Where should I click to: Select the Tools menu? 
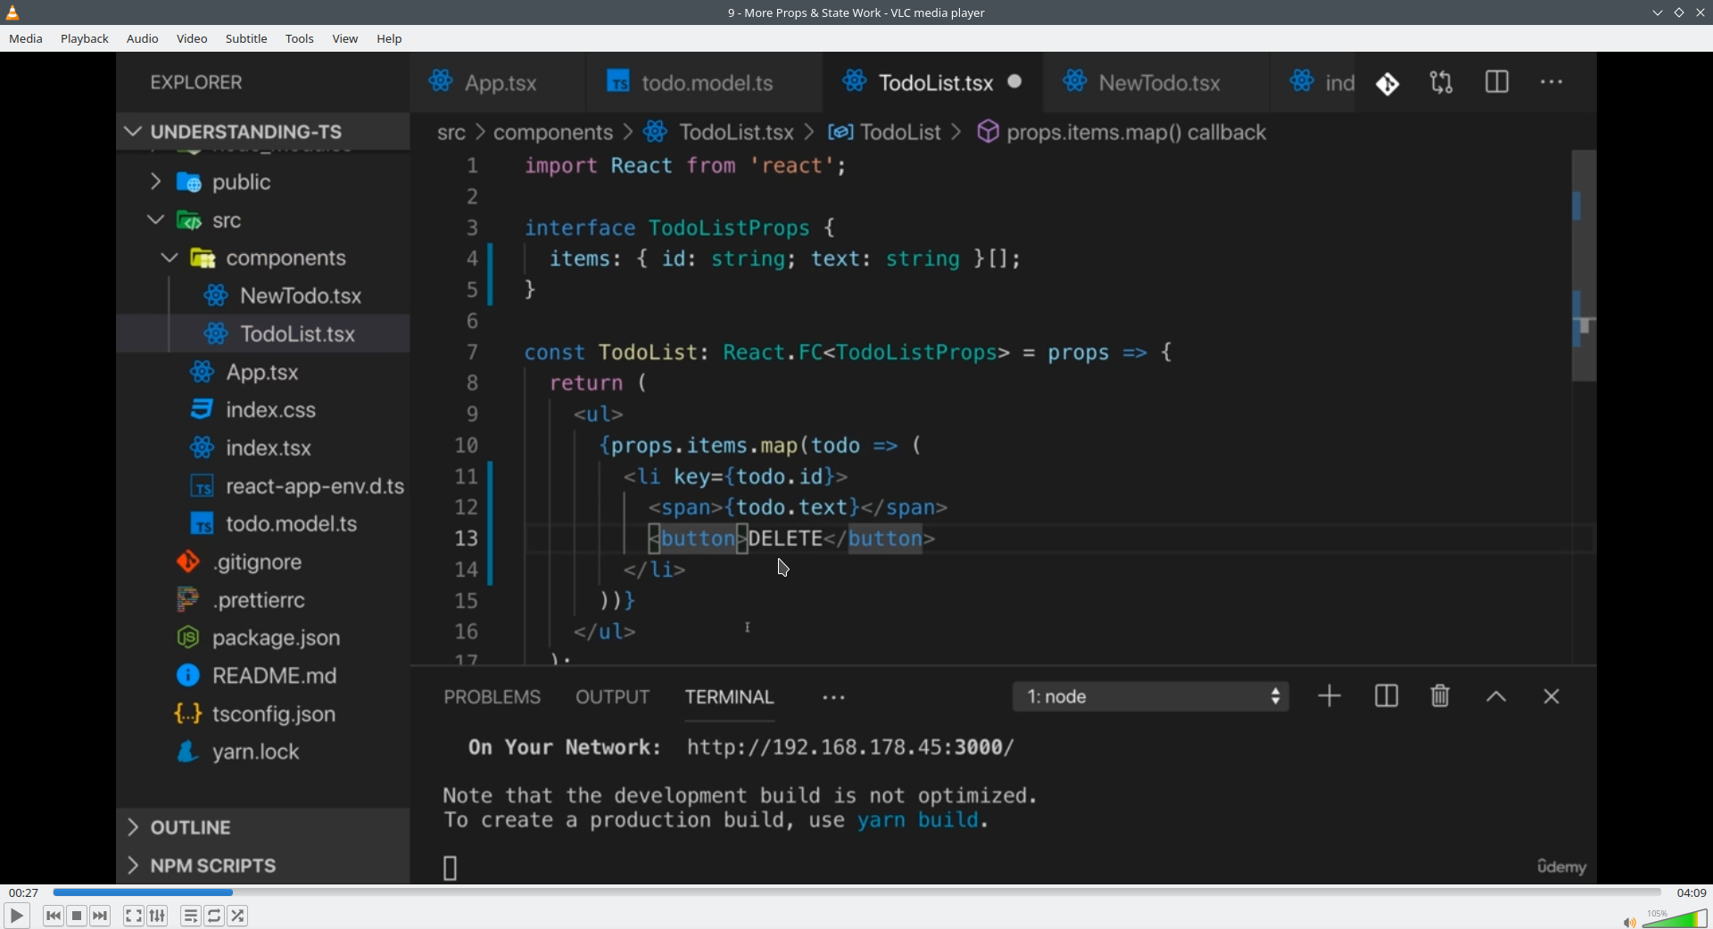click(299, 38)
